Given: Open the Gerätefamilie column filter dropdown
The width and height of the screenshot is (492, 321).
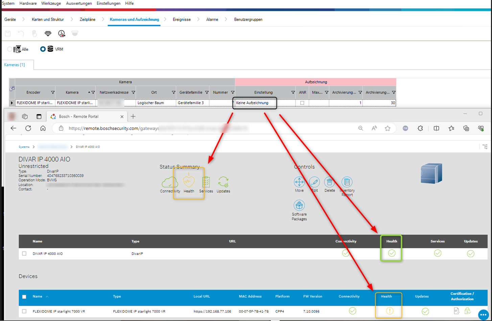Looking at the screenshot, I should pos(206,92).
